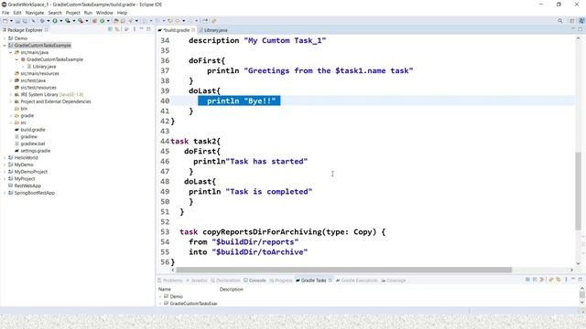The height and width of the screenshot is (329, 586).
Task: Open the Navigate menu
Action: (x=35, y=13)
